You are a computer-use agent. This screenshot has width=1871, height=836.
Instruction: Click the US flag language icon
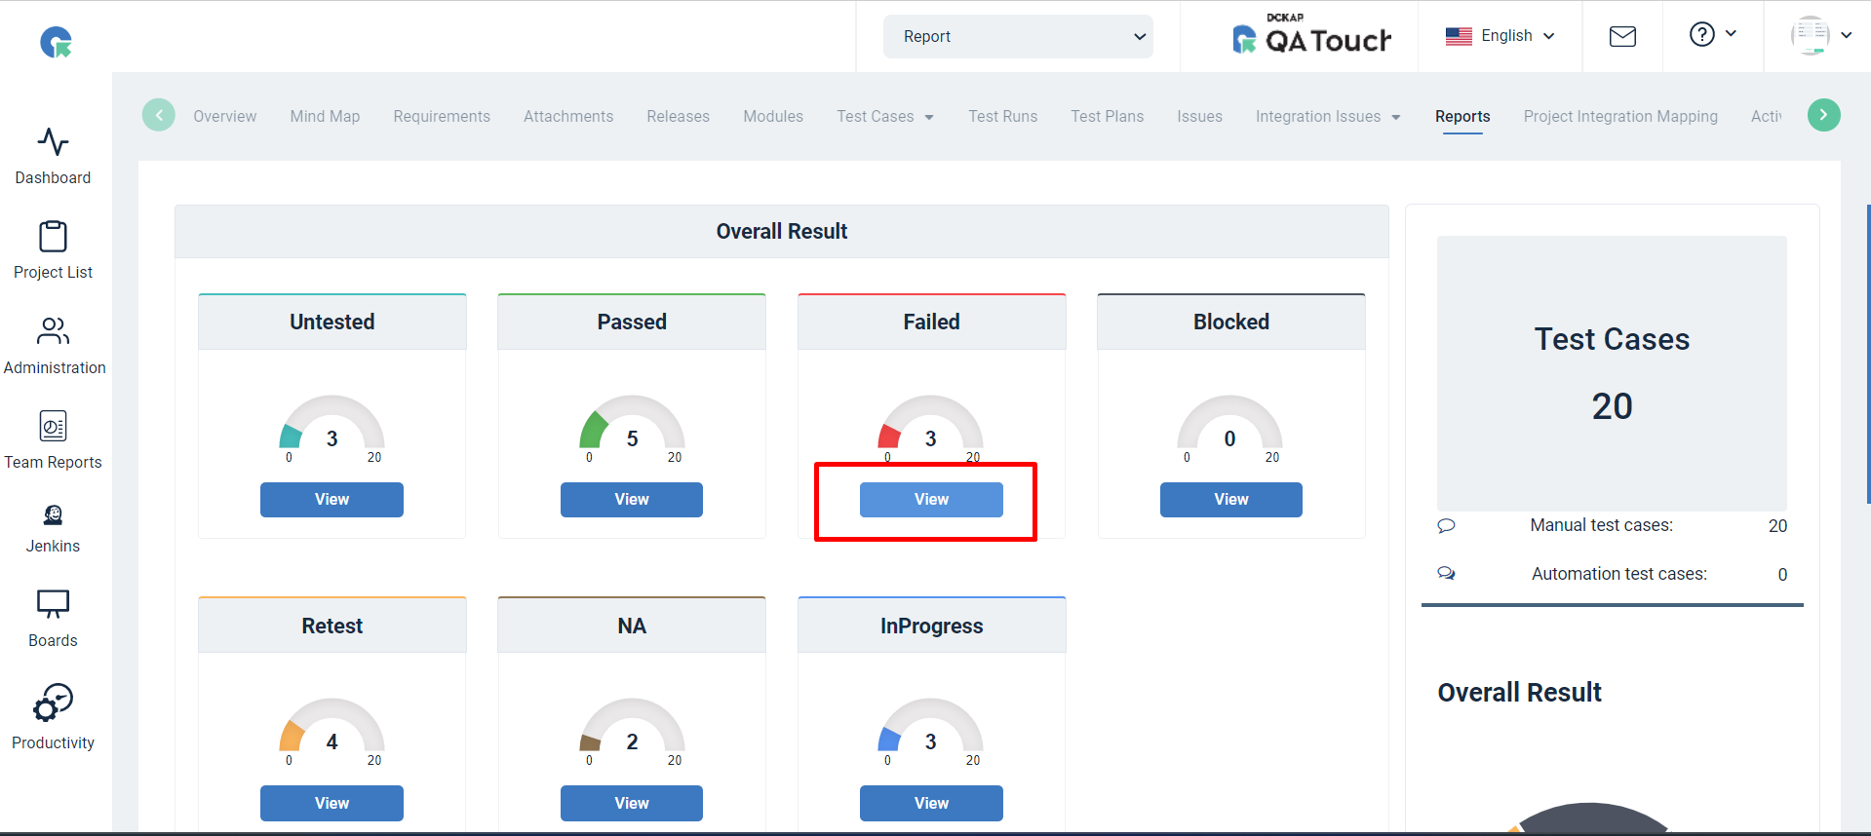coord(1459,36)
